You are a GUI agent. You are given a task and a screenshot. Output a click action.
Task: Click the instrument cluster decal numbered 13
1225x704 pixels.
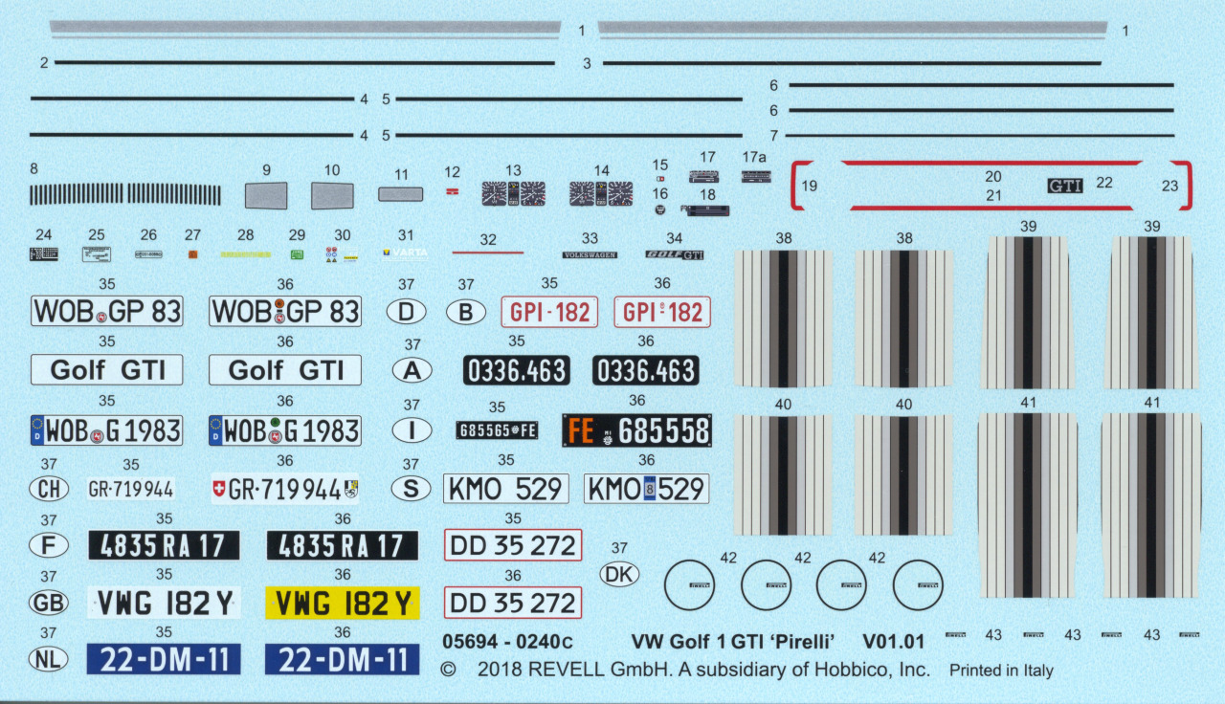coord(513,194)
